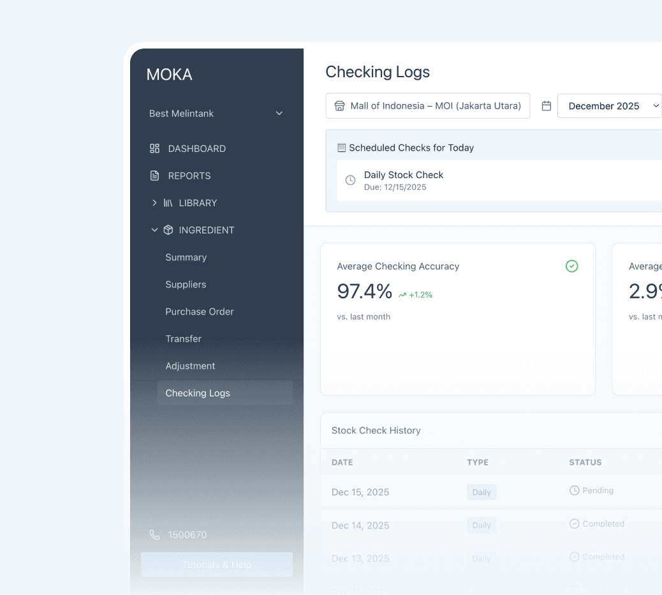Screen dimensions: 662x595
Task: Click the Library books icon
Action: pos(168,203)
